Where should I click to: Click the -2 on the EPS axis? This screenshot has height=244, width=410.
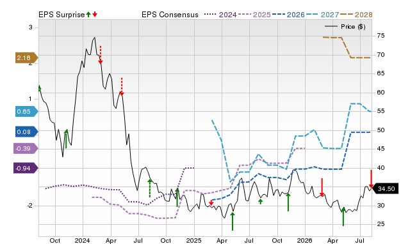point(30,206)
